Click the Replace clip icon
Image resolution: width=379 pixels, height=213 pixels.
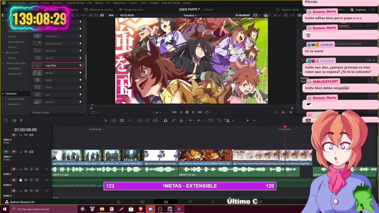[x=155, y=120]
